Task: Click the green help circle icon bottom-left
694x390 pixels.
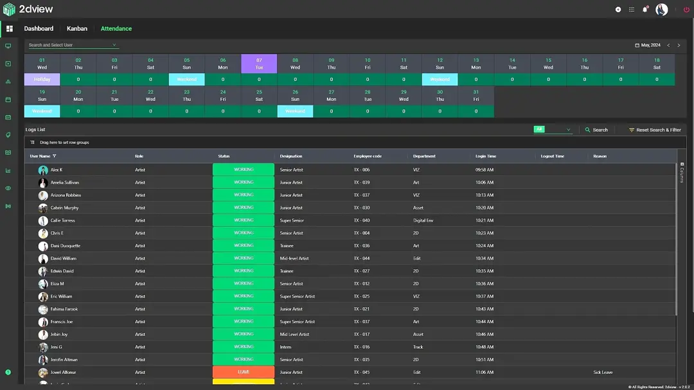Action: pos(8,372)
